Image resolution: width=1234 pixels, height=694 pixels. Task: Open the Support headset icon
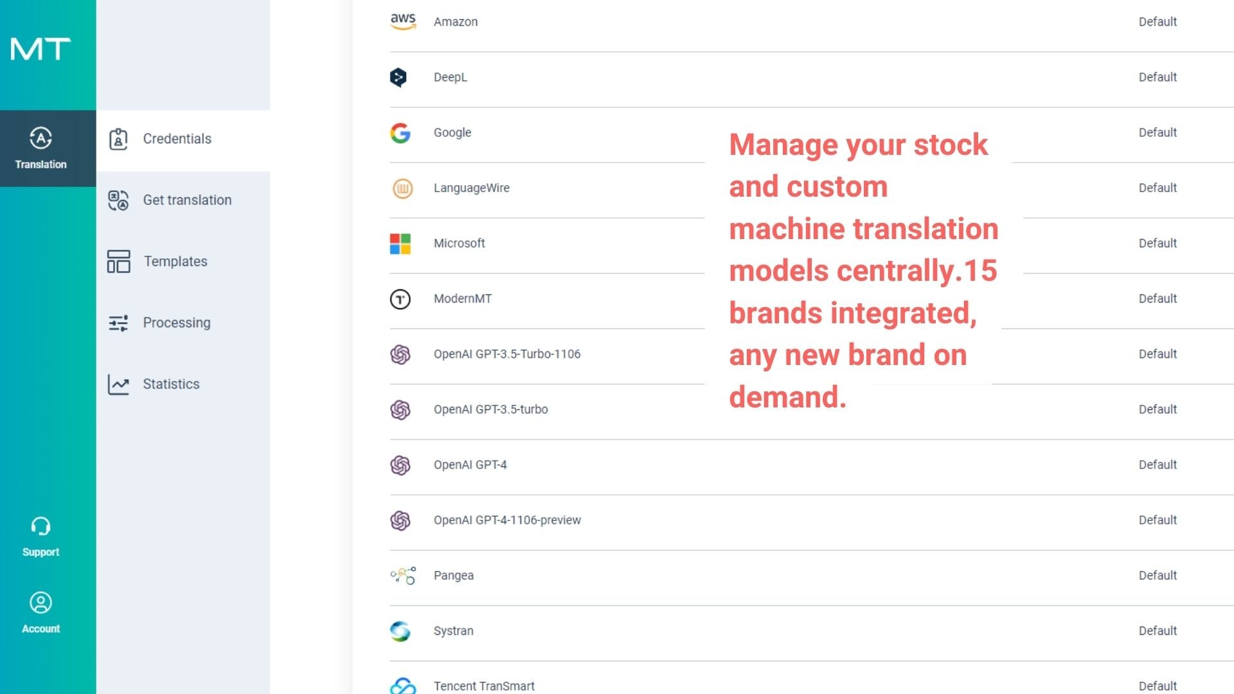tap(40, 526)
